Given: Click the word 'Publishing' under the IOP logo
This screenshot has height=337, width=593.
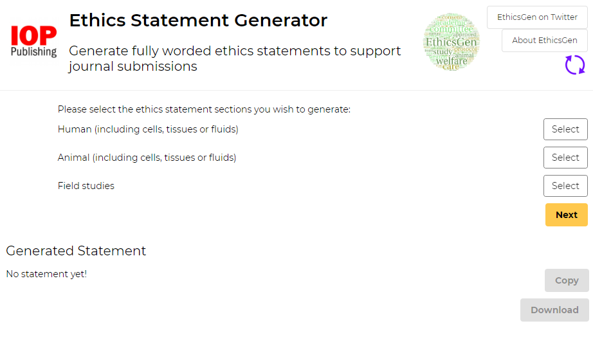Looking at the screenshot, I should coord(33,52).
